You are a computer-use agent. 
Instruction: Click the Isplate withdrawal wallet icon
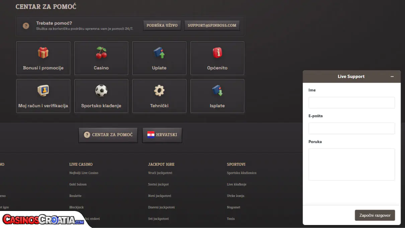[x=217, y=90]
